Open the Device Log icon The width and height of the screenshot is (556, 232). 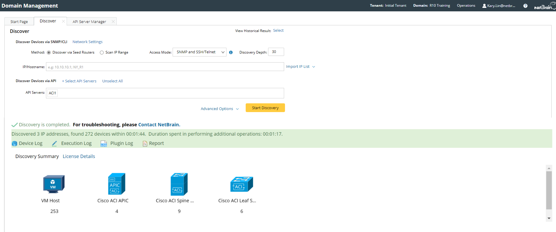click(x=15, y=144)
